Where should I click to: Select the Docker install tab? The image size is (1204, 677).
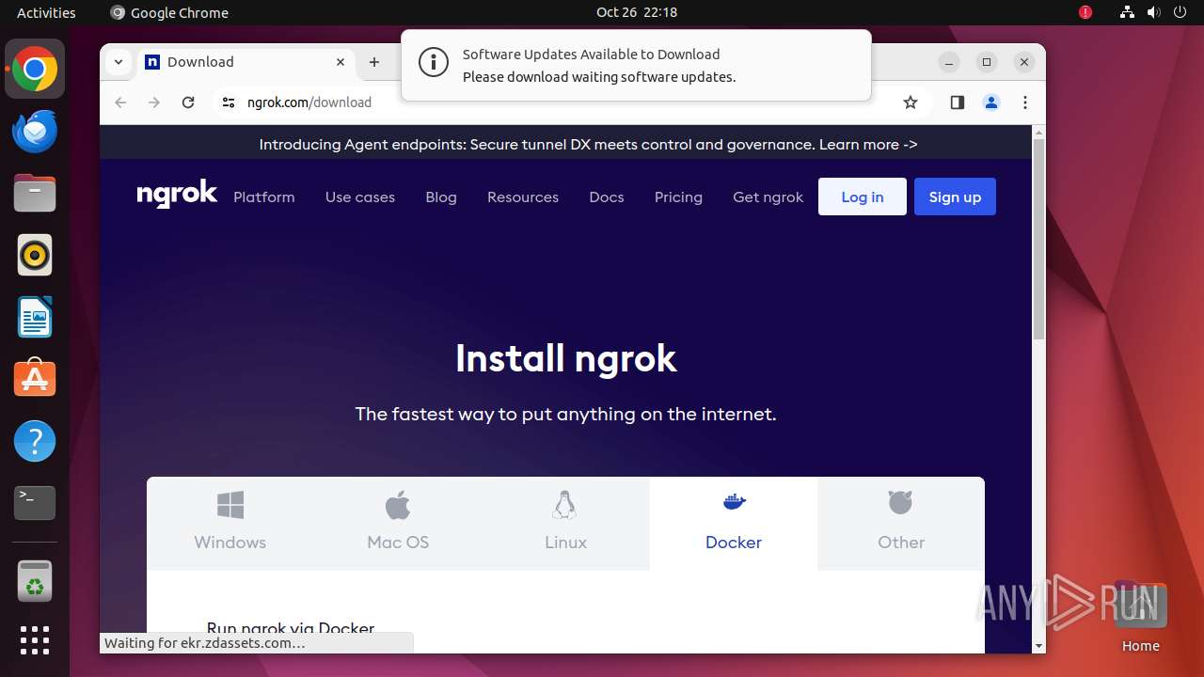click(734, 523)
